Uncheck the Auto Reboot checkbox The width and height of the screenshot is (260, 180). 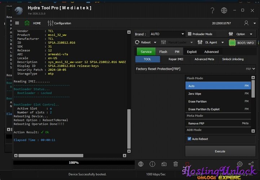tap(190, 139)
